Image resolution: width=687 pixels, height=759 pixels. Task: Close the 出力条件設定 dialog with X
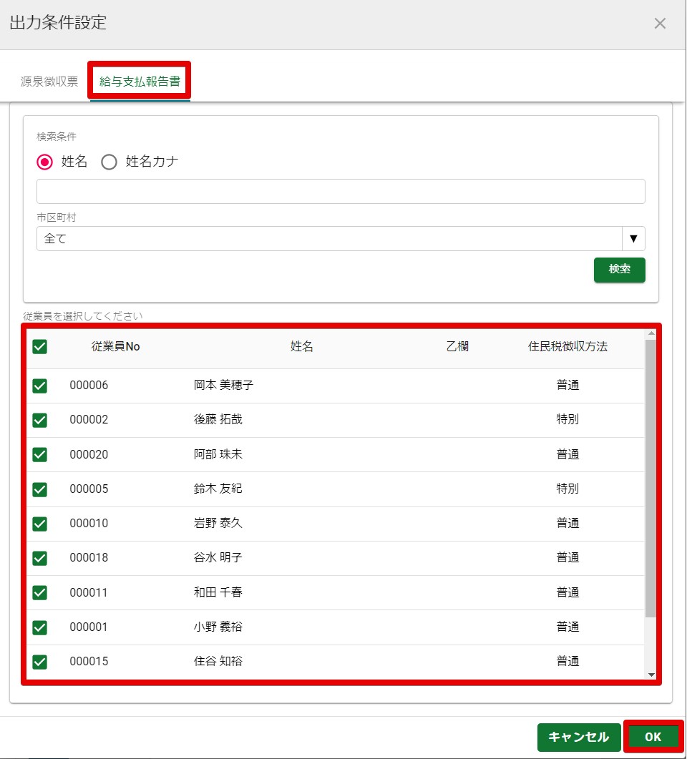coord(660,24)
